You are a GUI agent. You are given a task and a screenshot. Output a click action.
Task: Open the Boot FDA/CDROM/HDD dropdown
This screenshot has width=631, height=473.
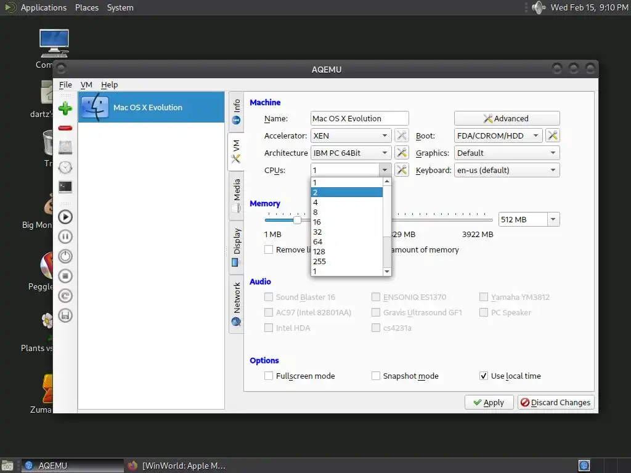tap(498, 135)
